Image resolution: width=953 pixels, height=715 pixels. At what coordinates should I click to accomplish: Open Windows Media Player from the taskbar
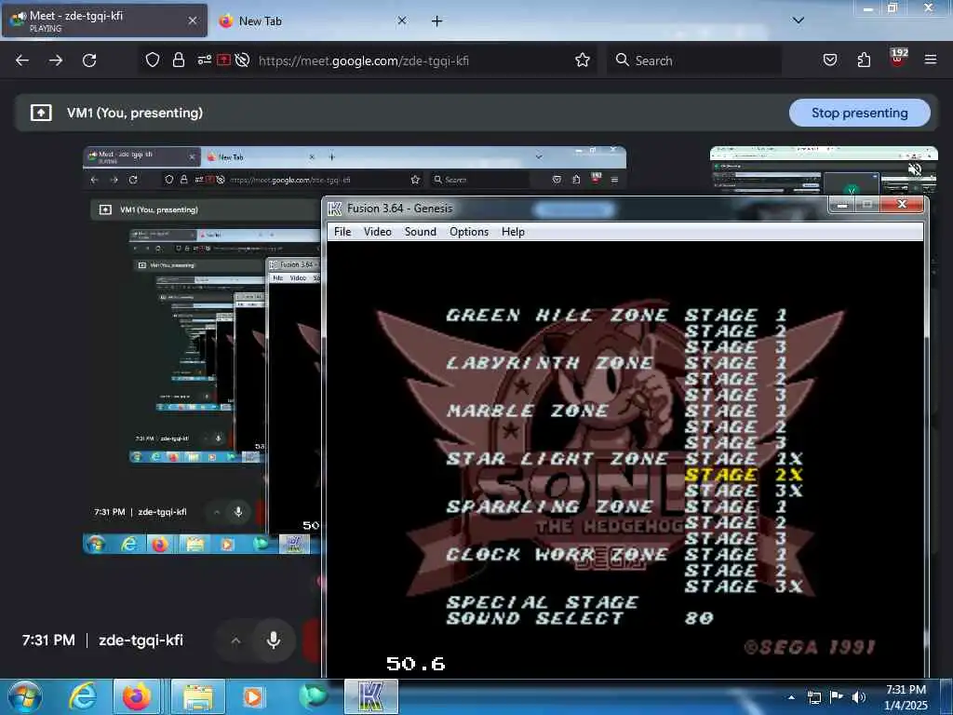253,696
